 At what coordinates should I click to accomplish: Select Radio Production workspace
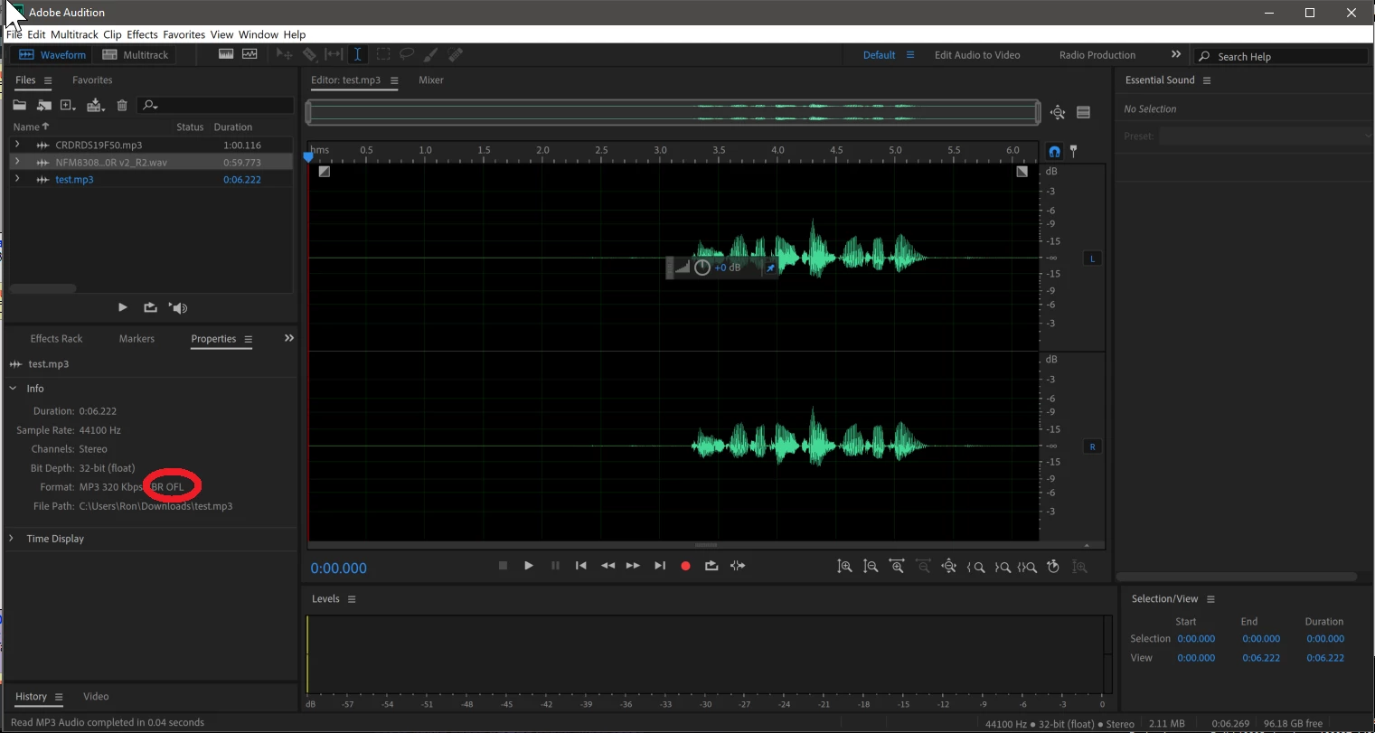click(1097, 55)
